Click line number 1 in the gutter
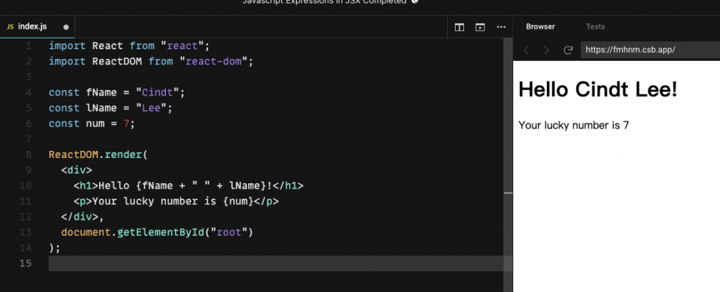Image resolution: width=720 pixels, height=292 pixels. [x=28, y=46]
